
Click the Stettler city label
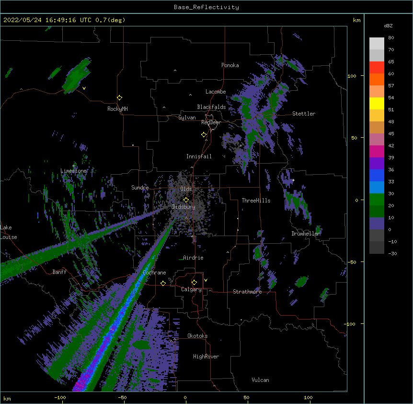pos(304,114)
